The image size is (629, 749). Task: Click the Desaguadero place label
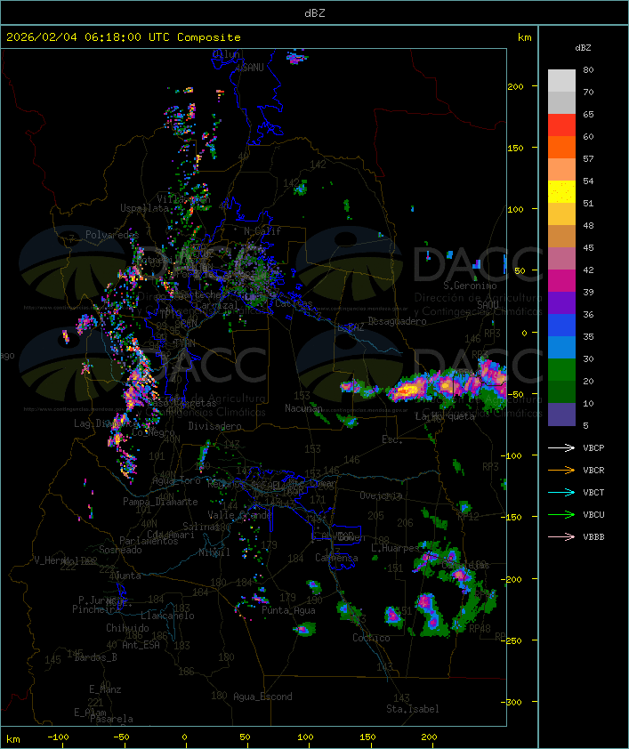coord(397,321)
